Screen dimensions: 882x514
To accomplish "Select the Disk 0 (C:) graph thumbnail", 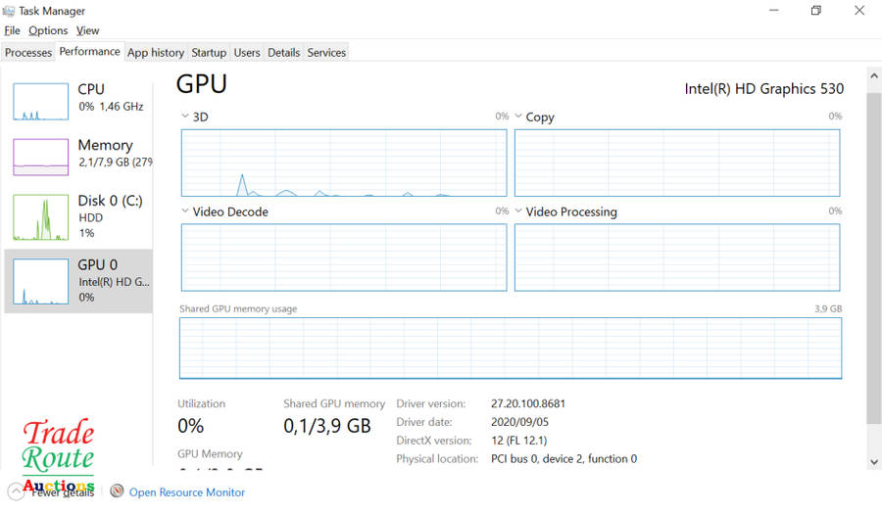I will [40, 216].
